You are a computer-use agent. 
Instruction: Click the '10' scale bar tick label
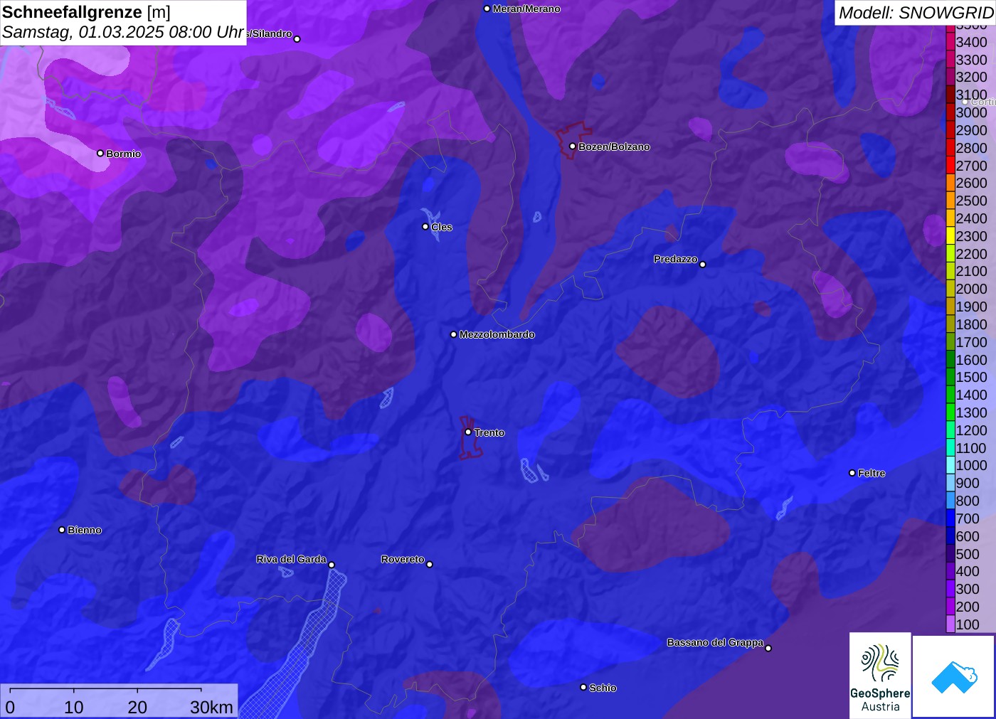tap(74, 707)
